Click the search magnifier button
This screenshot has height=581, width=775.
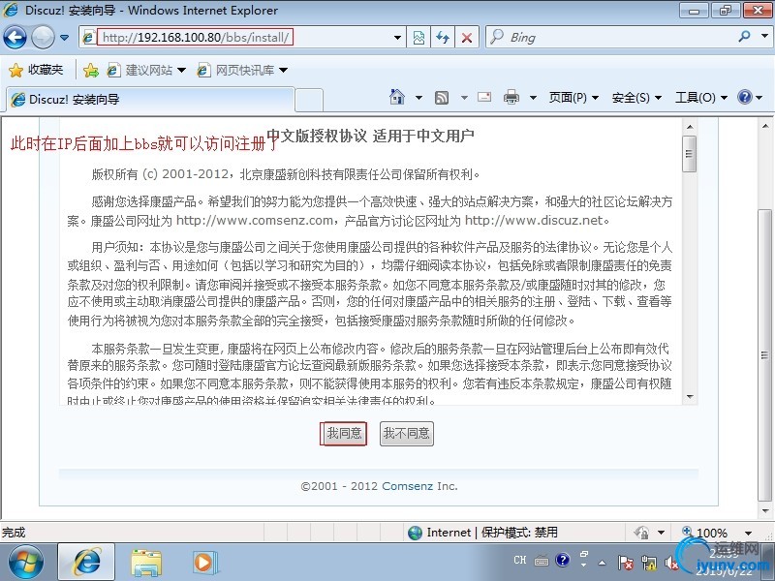click(744, 37)
